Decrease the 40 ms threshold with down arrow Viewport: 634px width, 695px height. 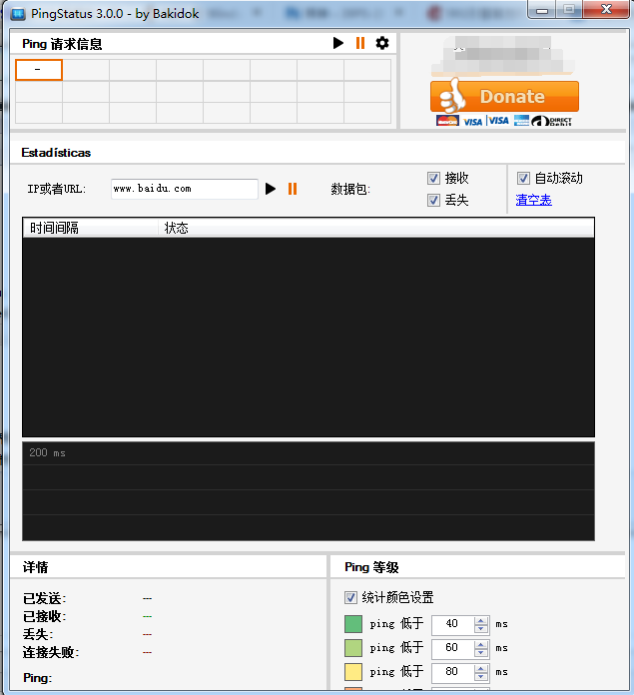(480, 628)
